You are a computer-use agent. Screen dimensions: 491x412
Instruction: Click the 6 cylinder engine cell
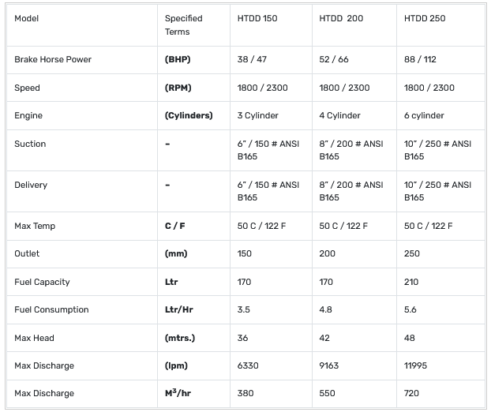[x=424, y=115]
